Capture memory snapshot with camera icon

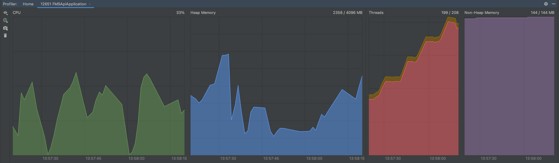point(6,28)
